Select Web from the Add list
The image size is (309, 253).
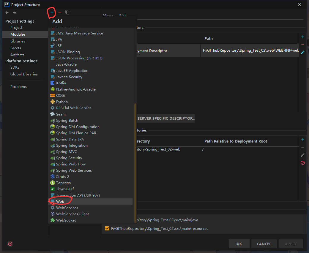[x=90, y=201]
